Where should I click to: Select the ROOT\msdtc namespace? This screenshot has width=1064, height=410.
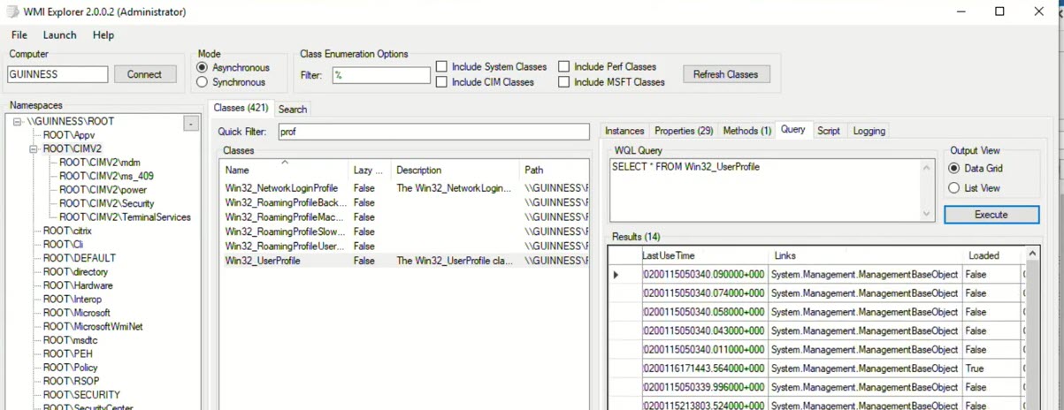71,340
